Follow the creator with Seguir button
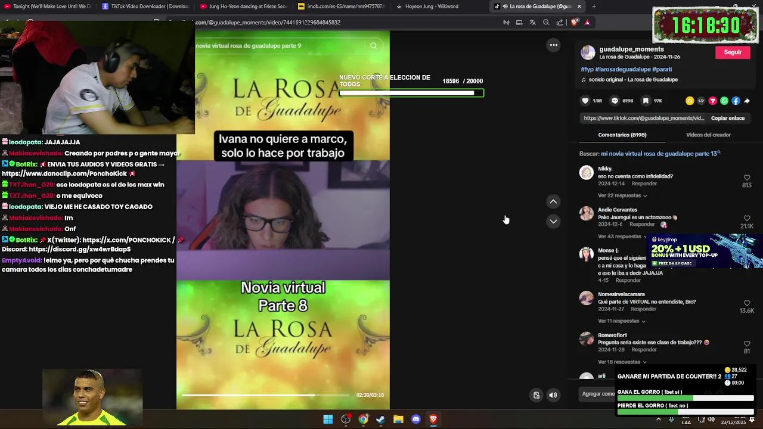This screenshot has width=763, height=429. pyautogui.click(x=733, y=52)
